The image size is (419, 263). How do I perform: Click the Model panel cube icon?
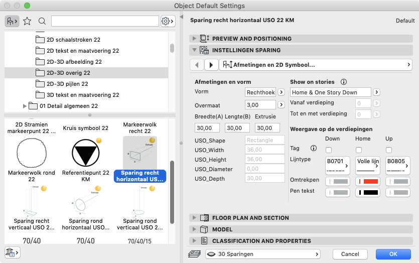(204, 229)
